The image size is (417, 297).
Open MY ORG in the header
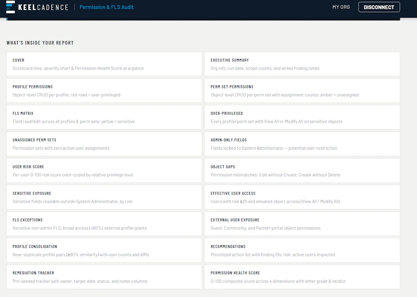[x=341, y=7]
